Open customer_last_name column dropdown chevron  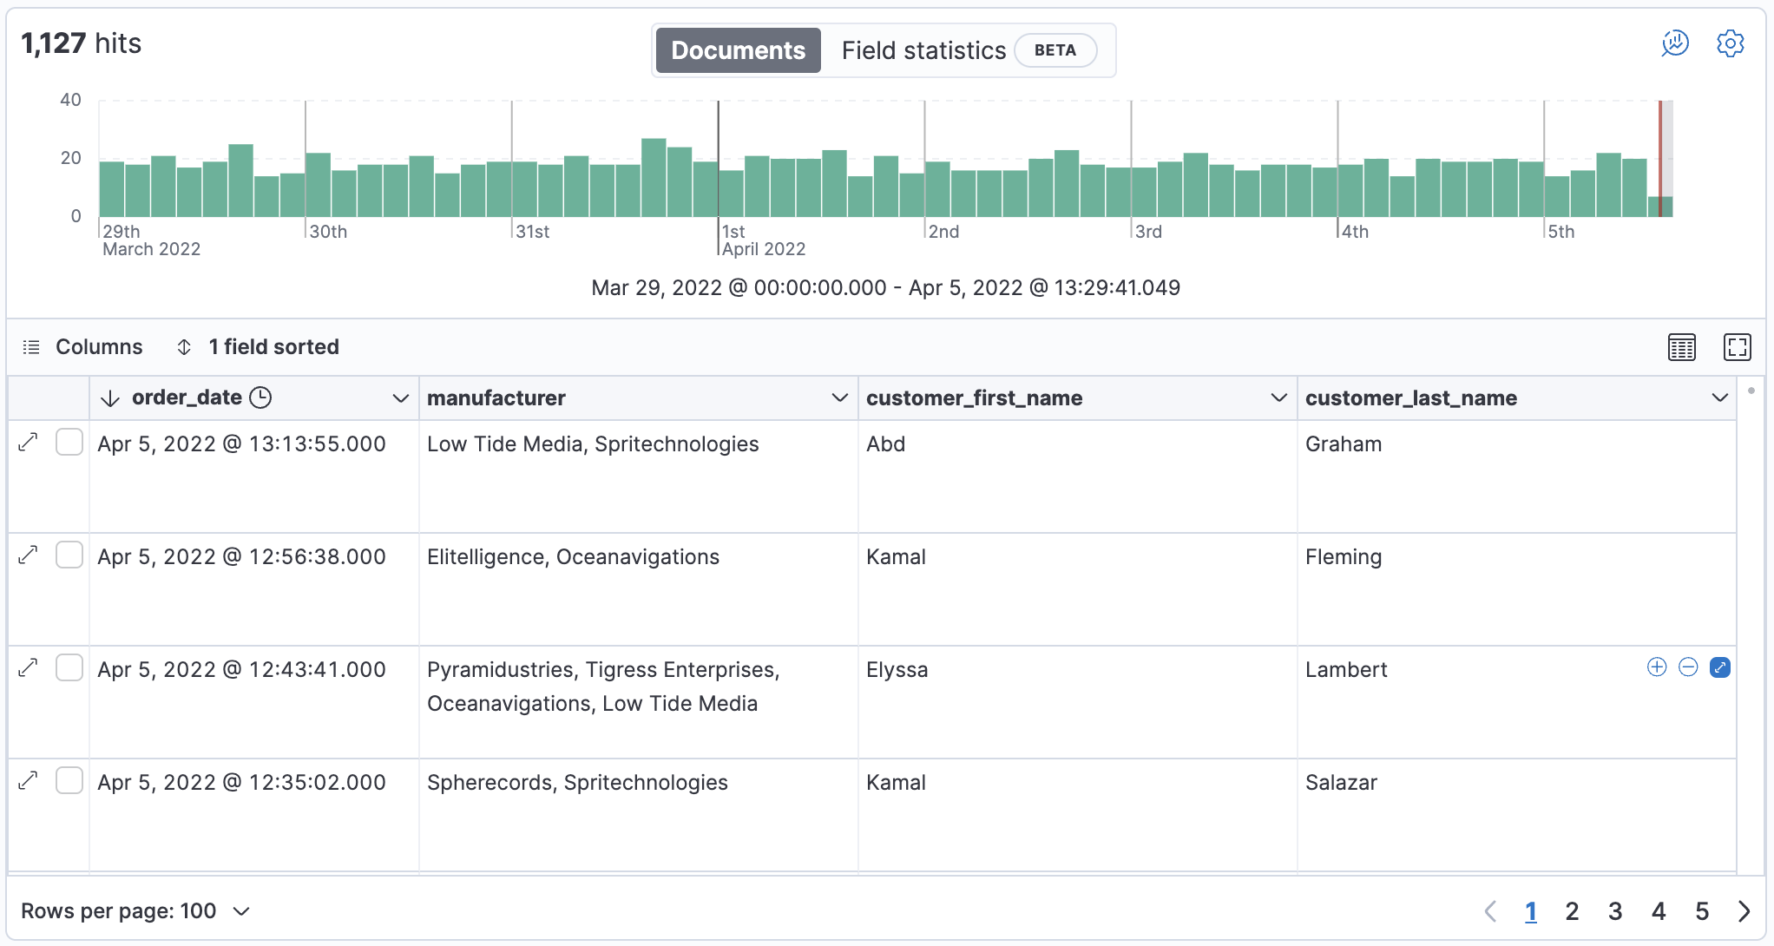coord(1718,398)
